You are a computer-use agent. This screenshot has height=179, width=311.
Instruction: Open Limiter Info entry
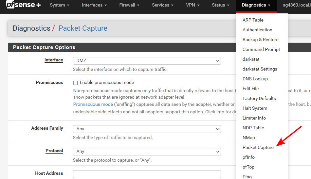[x=254, y=118]
